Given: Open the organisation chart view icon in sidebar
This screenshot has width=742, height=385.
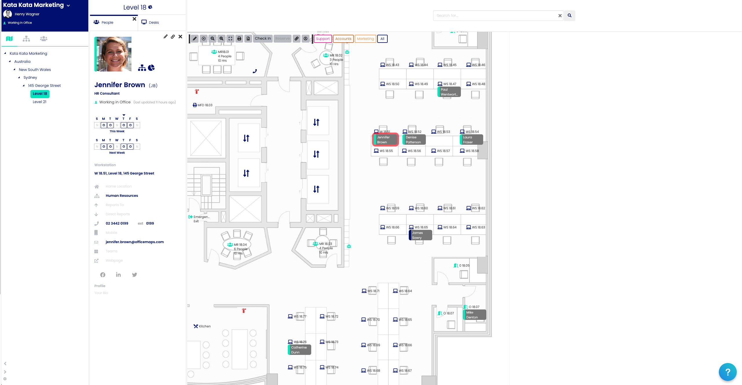Looking at the screenshot, I should tap(26, 39).
